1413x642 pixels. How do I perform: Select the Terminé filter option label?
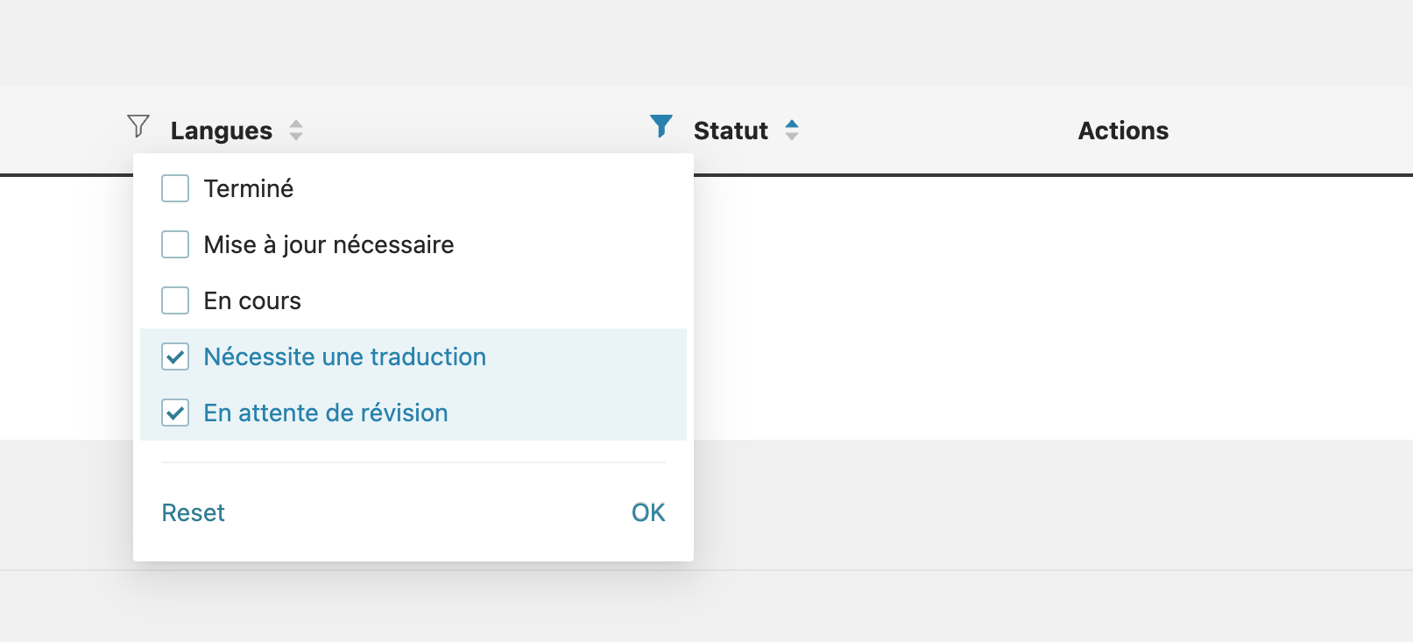pyautogui.click(x=249, y=188)
